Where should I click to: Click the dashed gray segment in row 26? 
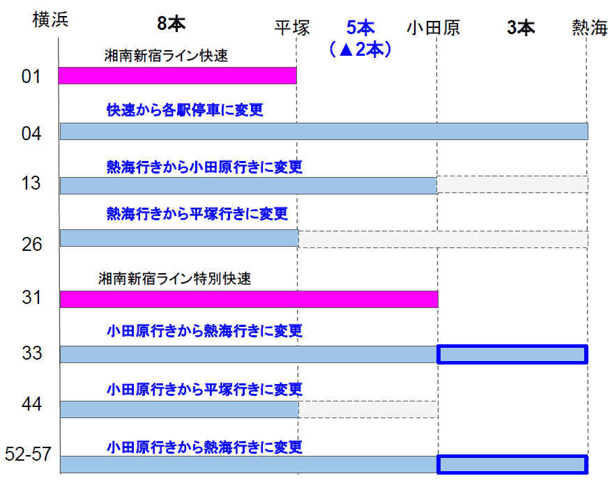click(x=443, y=239)
